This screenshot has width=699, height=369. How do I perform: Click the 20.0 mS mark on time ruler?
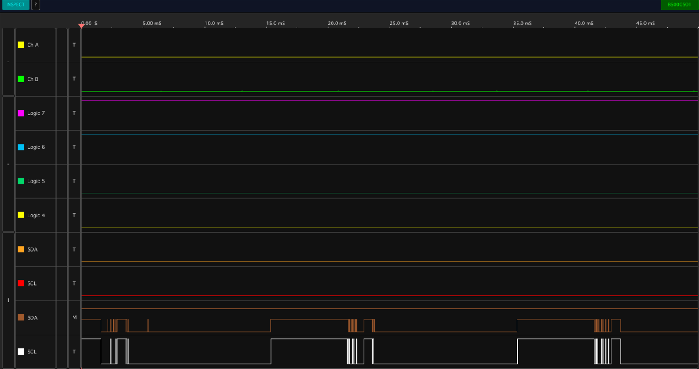(337, 24)
